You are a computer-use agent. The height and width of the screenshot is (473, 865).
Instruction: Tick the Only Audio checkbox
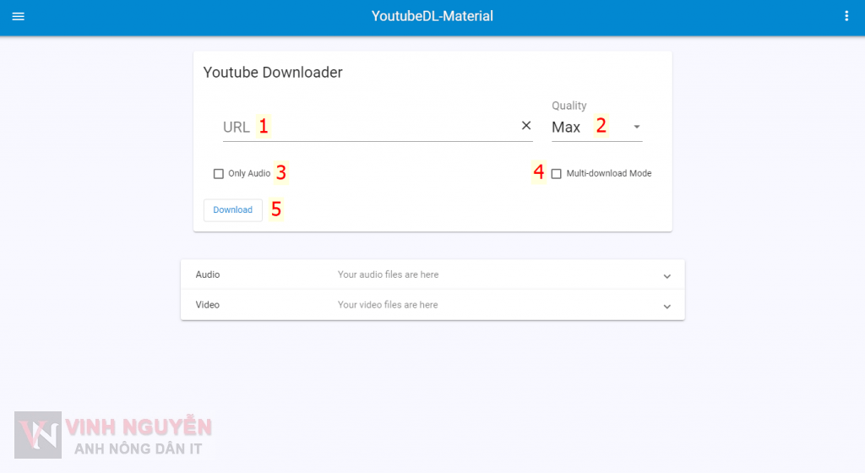coord(219,174)
